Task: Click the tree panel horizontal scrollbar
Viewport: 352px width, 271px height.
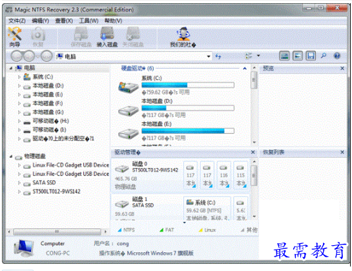Action: (57, 232)
